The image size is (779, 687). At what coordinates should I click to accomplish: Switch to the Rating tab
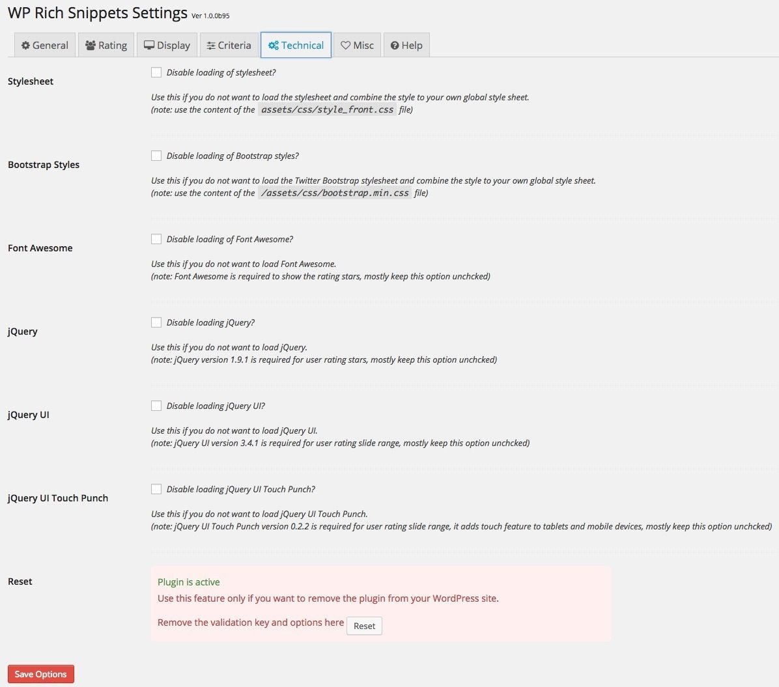point(106,45)
